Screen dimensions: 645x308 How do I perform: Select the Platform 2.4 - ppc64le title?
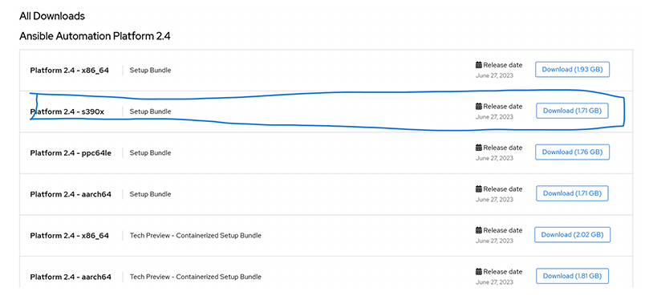point(71,153)
